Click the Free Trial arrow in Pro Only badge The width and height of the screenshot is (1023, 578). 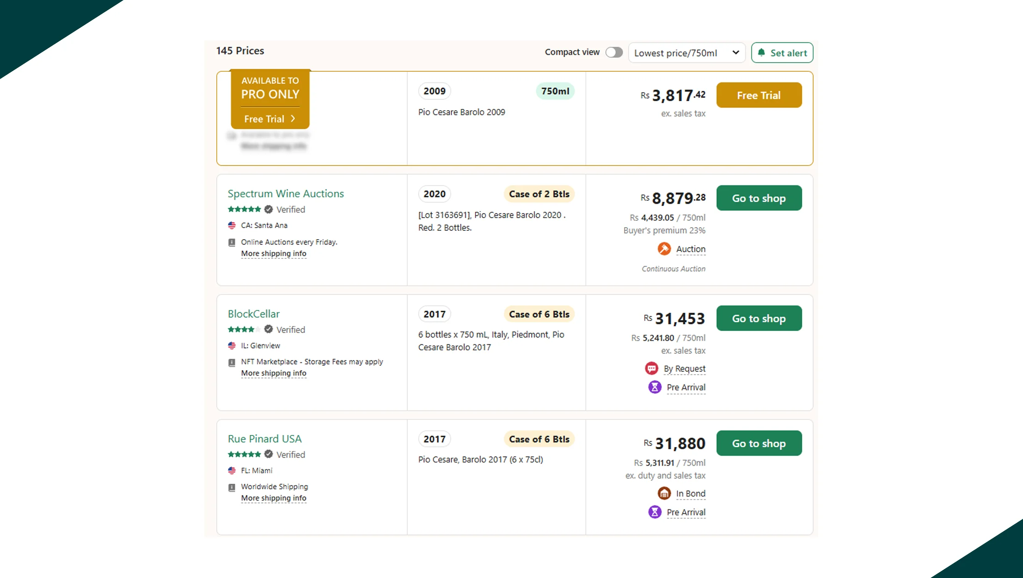[293, 119]
